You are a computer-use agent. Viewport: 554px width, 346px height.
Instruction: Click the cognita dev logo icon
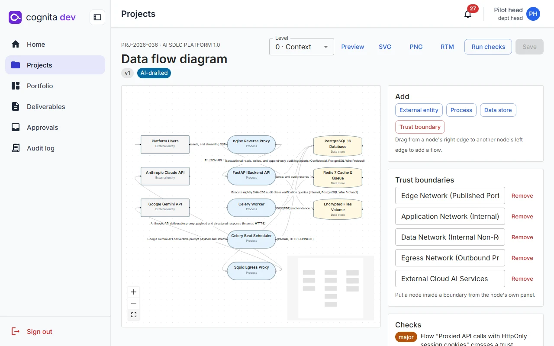tap(15, 17)
